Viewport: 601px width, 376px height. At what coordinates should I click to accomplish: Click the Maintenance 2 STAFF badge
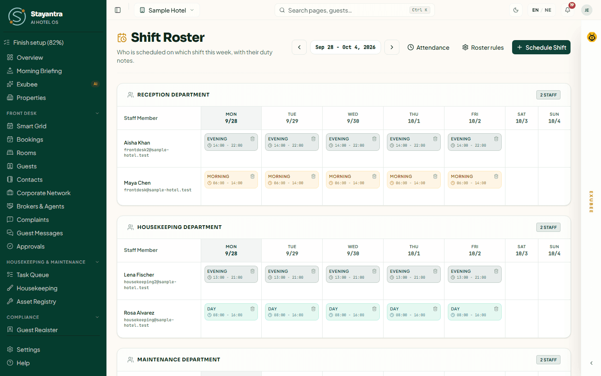pos(548,360)
